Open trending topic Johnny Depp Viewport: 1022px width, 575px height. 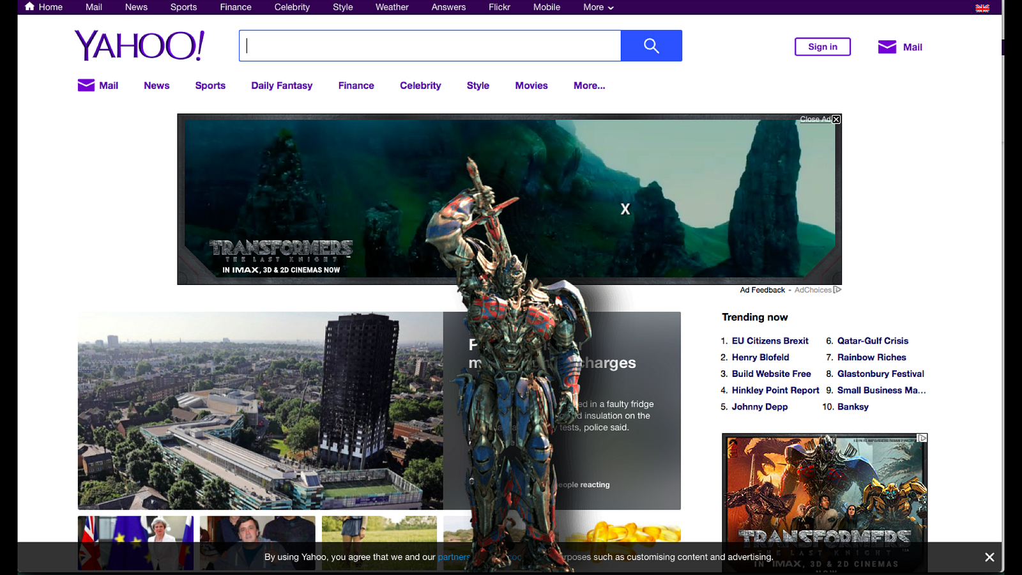759,407
